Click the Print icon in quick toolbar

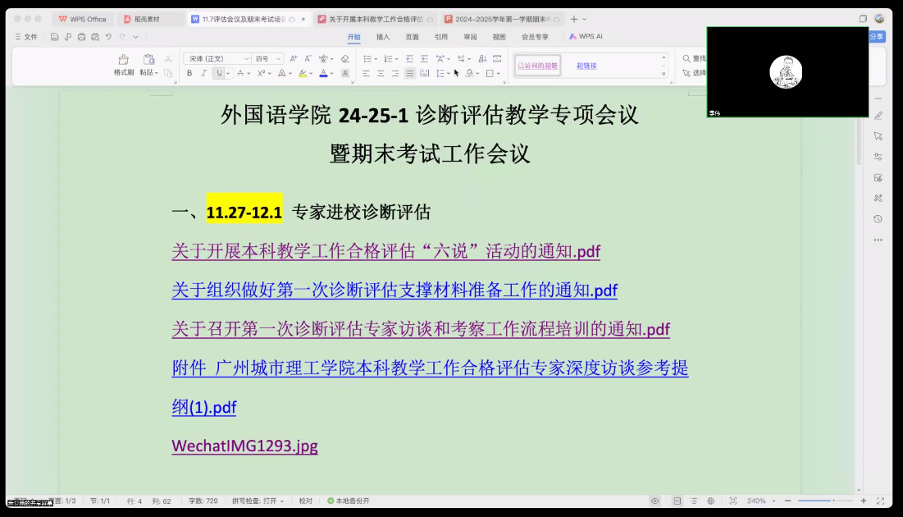tap(81, 37)
